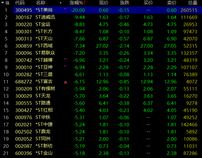
Task: Select the ST易联众 stock name
Action: point(45,53)
